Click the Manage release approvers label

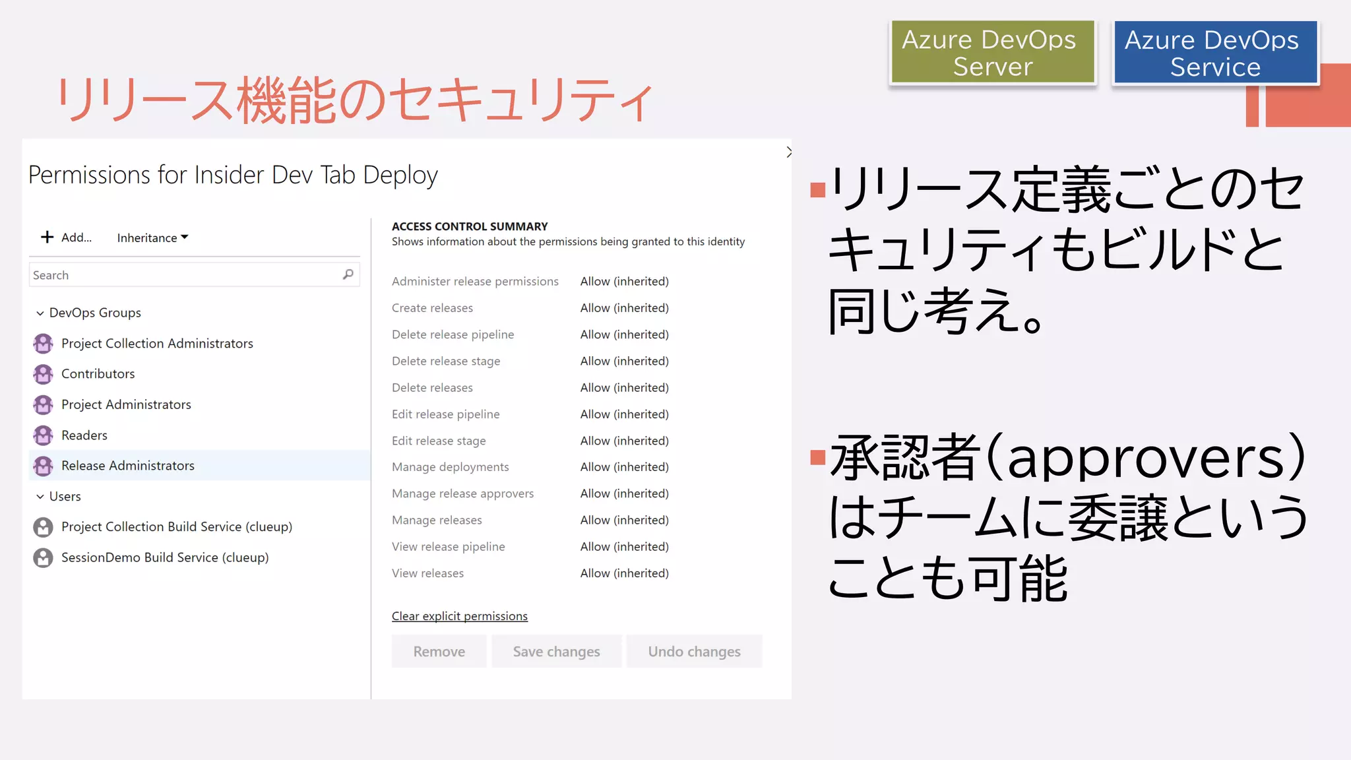[x=462, y=493]
